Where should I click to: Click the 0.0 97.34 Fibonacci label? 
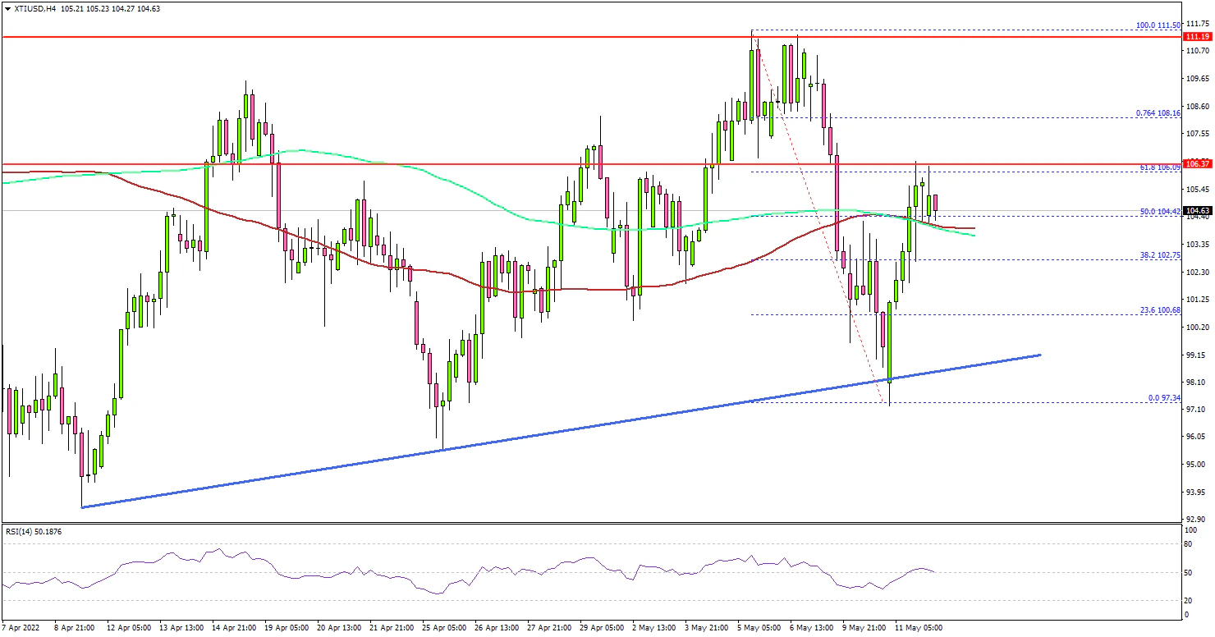coord(1163,398)
